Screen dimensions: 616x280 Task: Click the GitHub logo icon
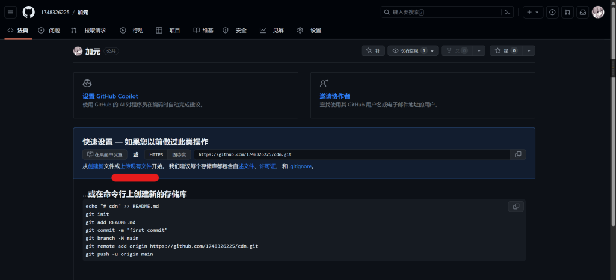click(x=29, y=12)
